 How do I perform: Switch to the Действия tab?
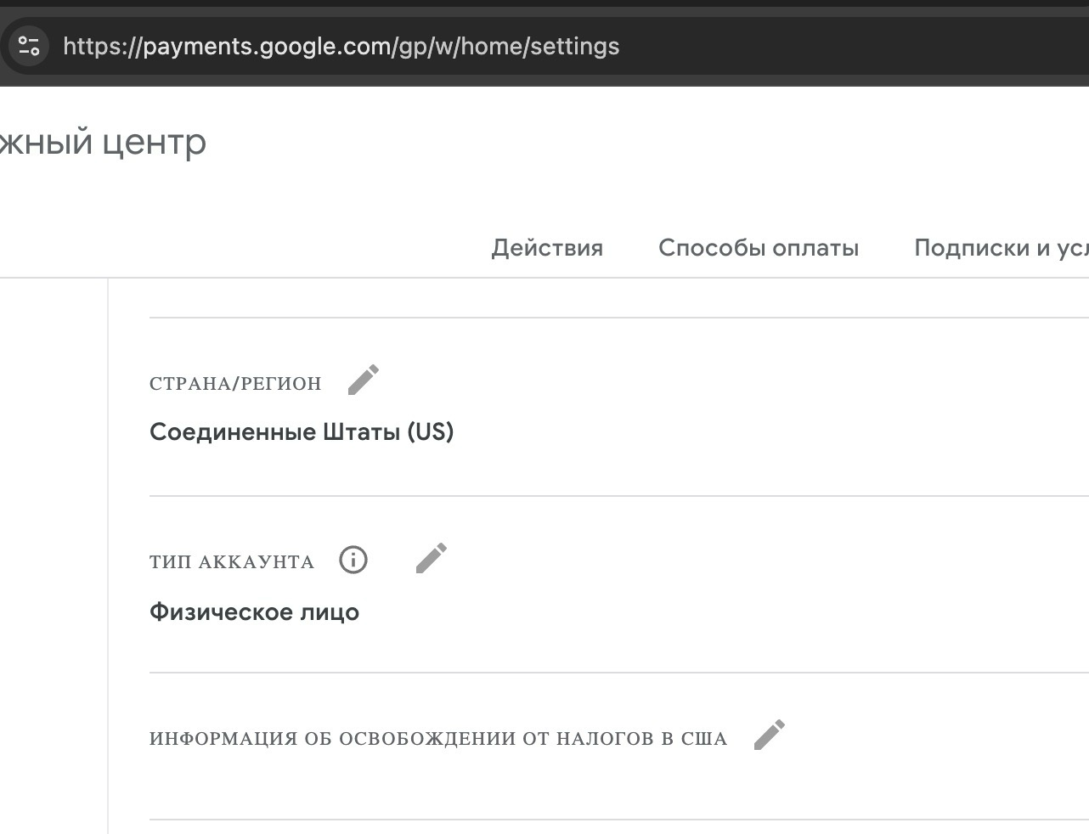click(547, 248)
